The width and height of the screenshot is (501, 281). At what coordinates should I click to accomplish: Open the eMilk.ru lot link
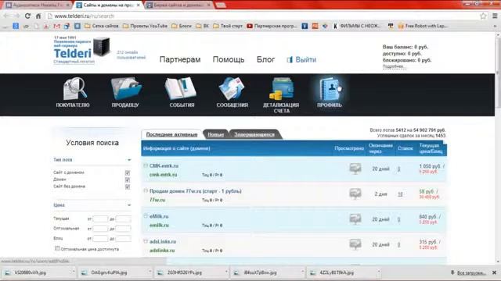coord(159,216)
